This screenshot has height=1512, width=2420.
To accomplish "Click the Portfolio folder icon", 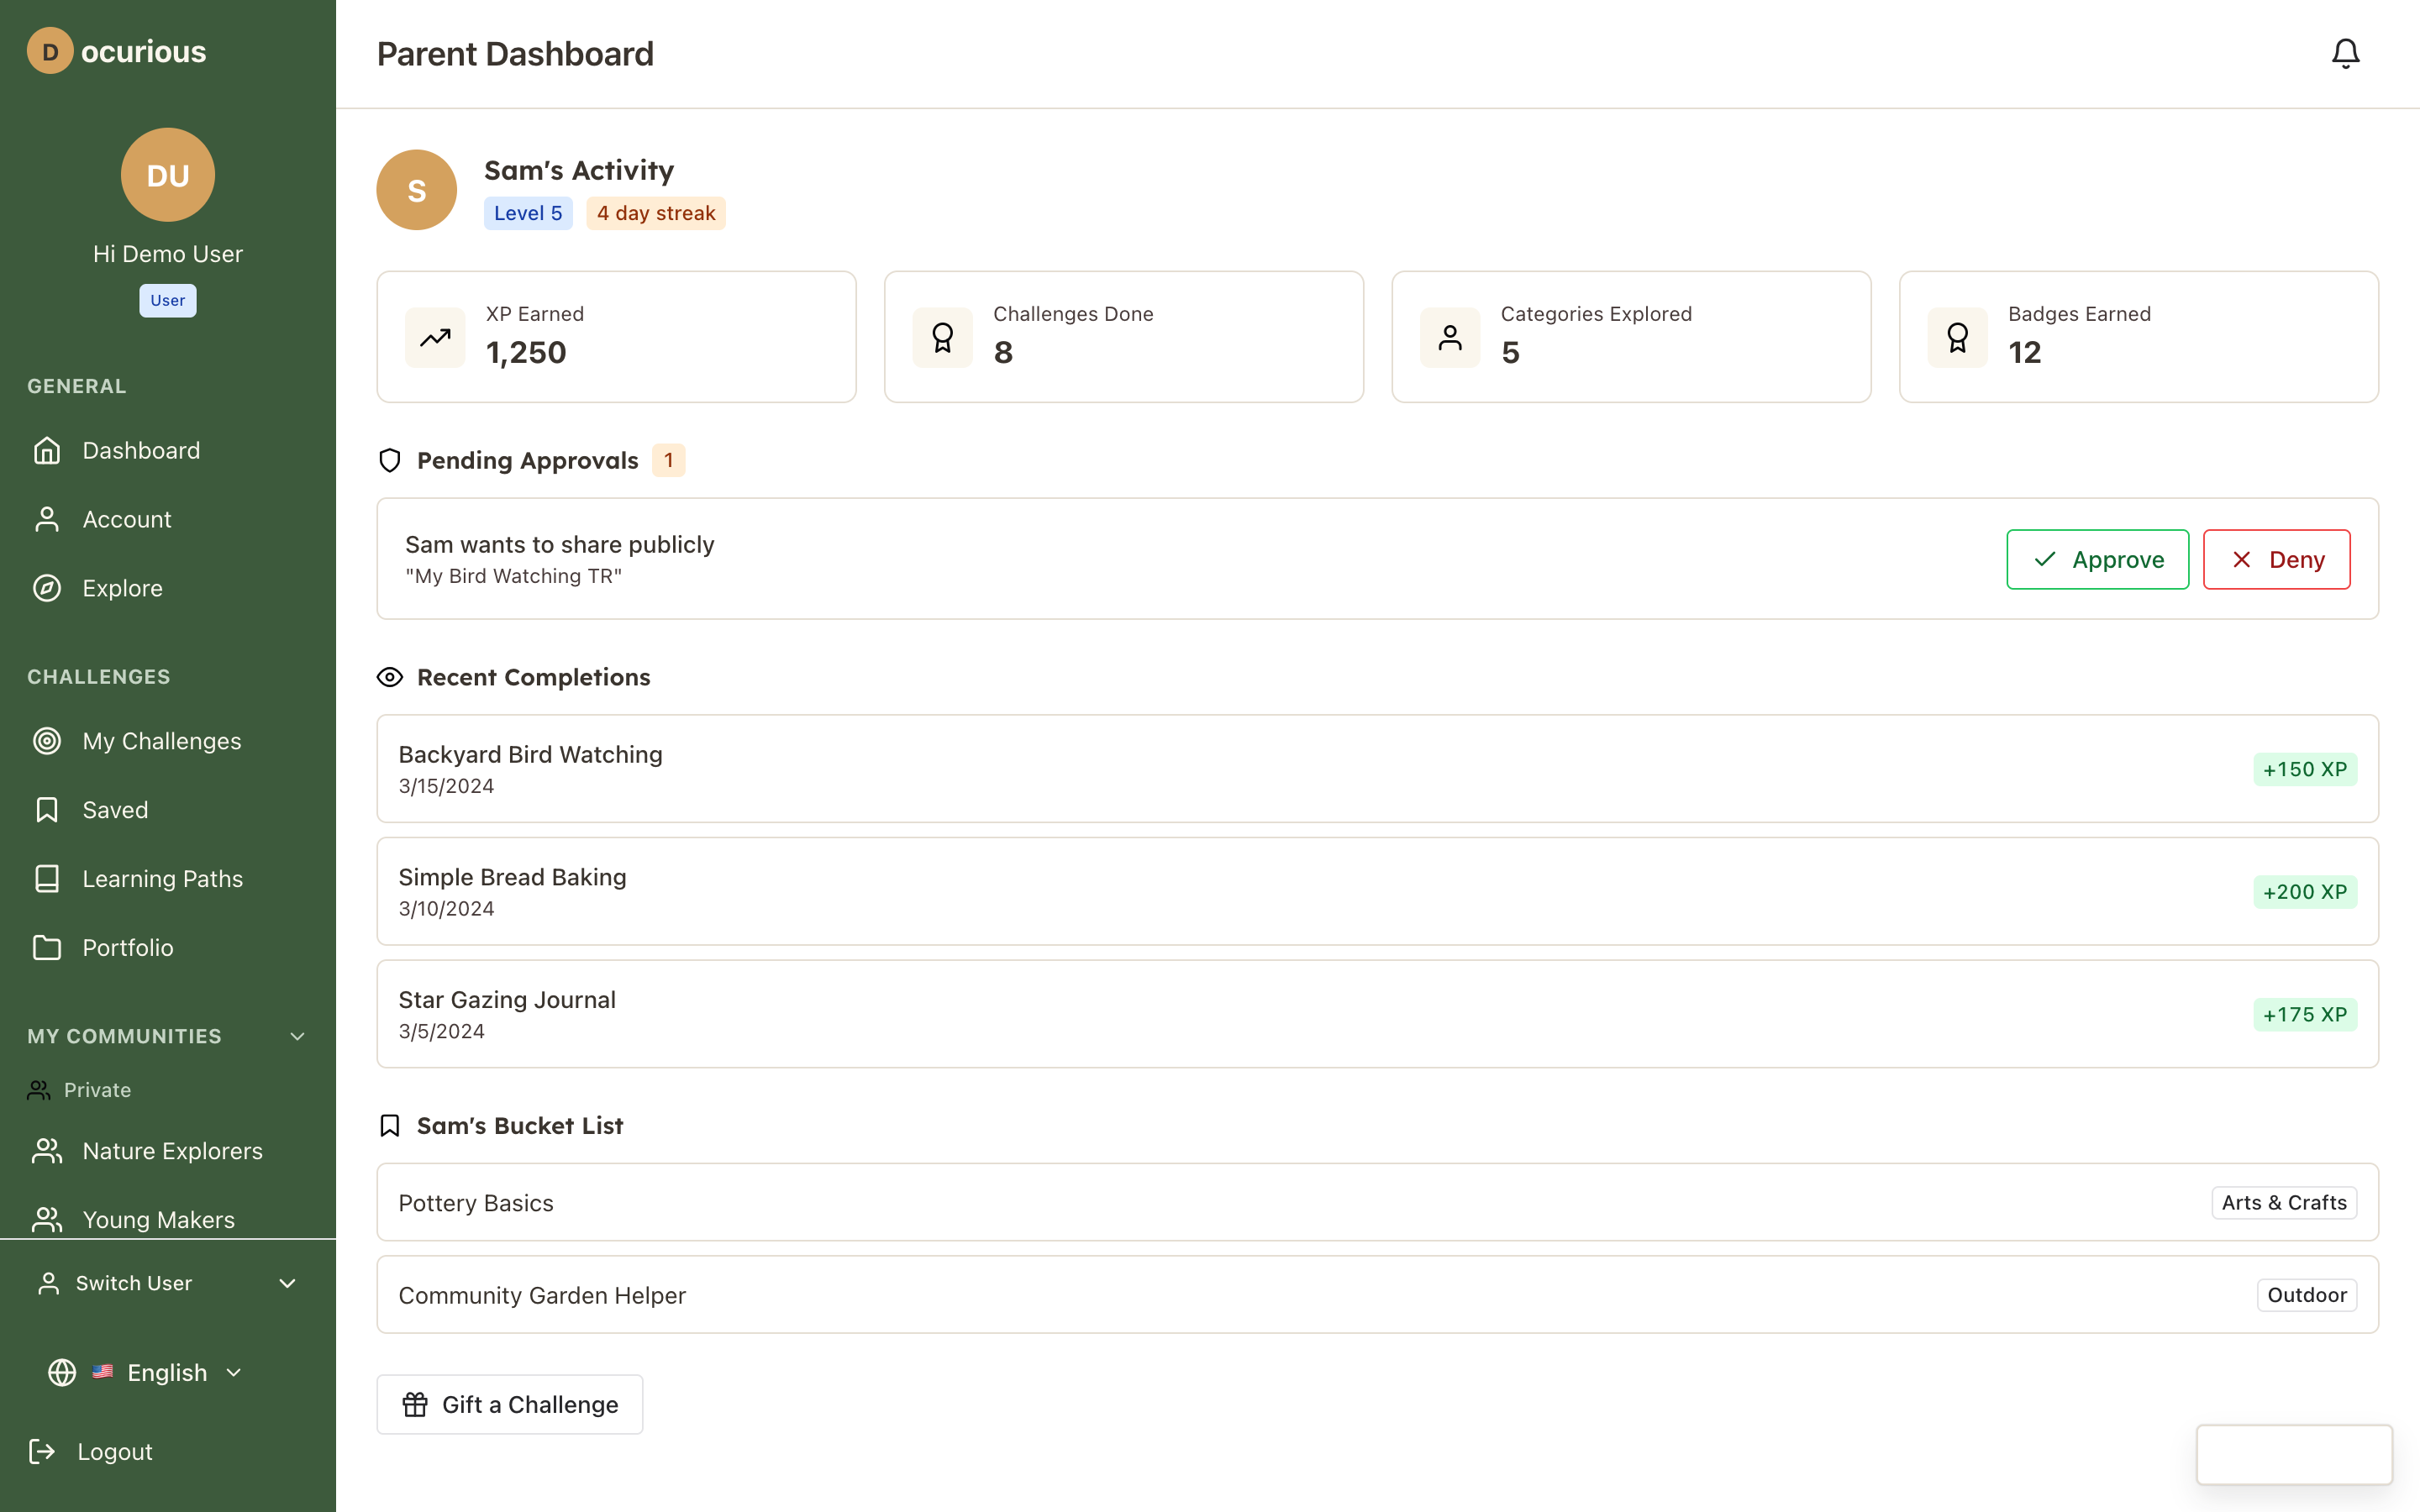I will [47, 947].
